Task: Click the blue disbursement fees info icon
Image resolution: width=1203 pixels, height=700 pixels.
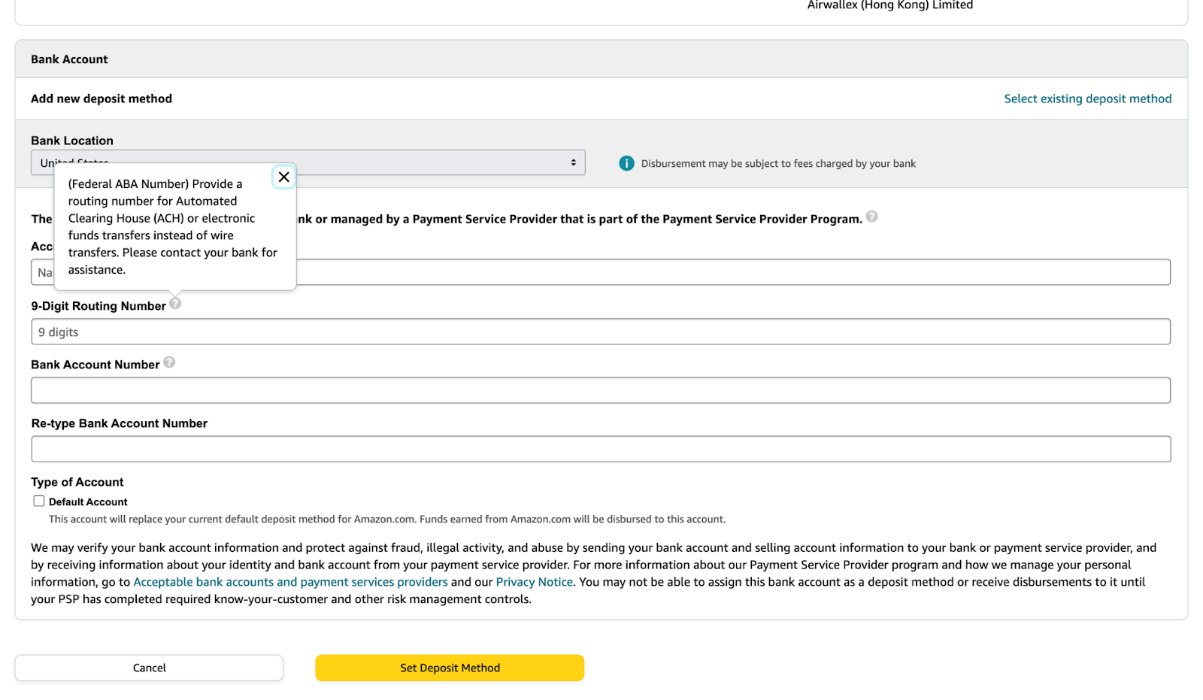Action: (626, 164)
